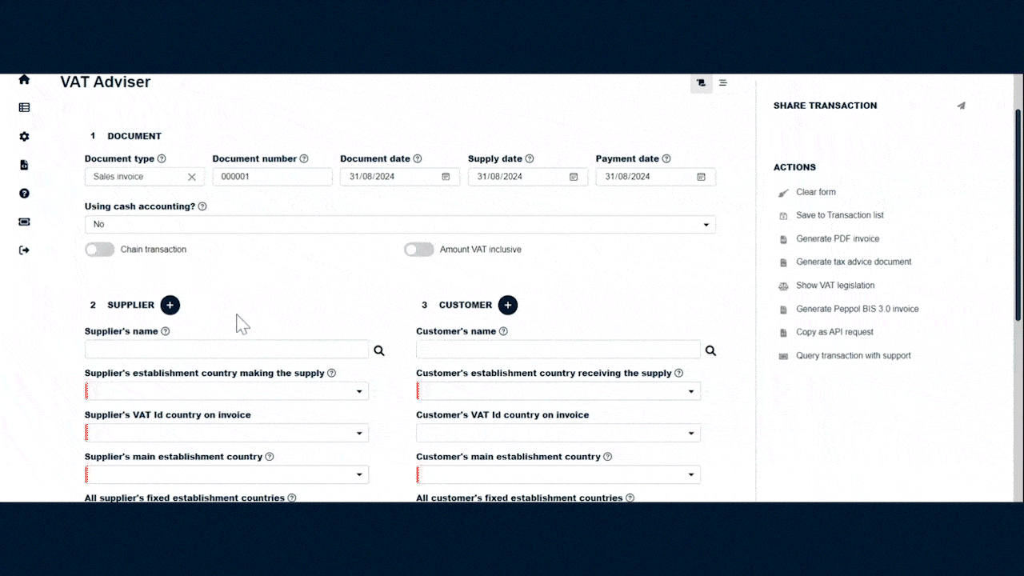Click the Share Transaction send icon
1024x576 pixels.
pos(961,106)
